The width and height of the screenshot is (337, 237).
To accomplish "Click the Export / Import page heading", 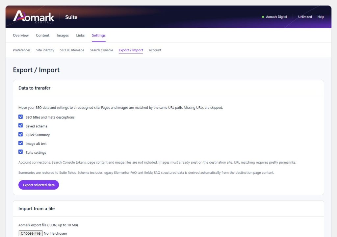I will pyautogui.click(x=36, y=70).
